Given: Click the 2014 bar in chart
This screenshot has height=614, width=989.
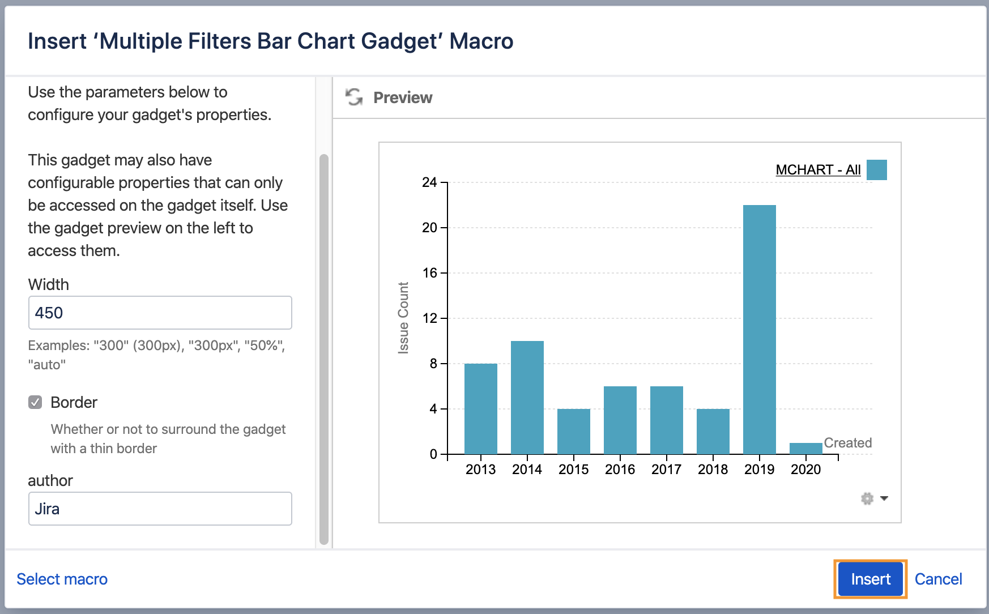Looking at the screenshot, I should 527,398.
